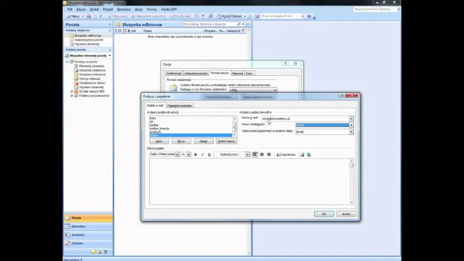Center-align the signature text

point(262,155)
